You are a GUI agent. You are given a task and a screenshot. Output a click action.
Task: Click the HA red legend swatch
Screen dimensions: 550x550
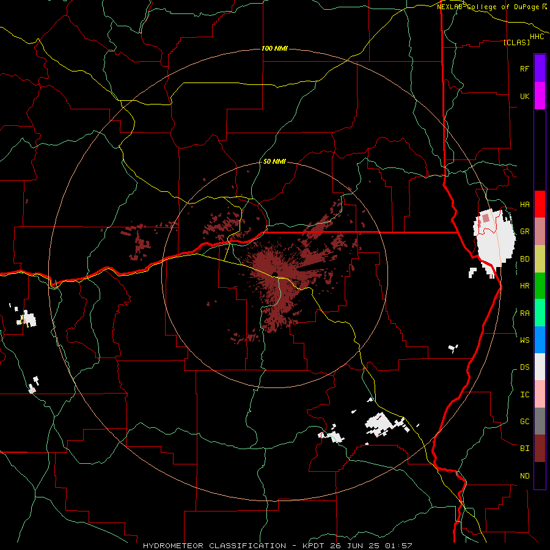(540, 204)
